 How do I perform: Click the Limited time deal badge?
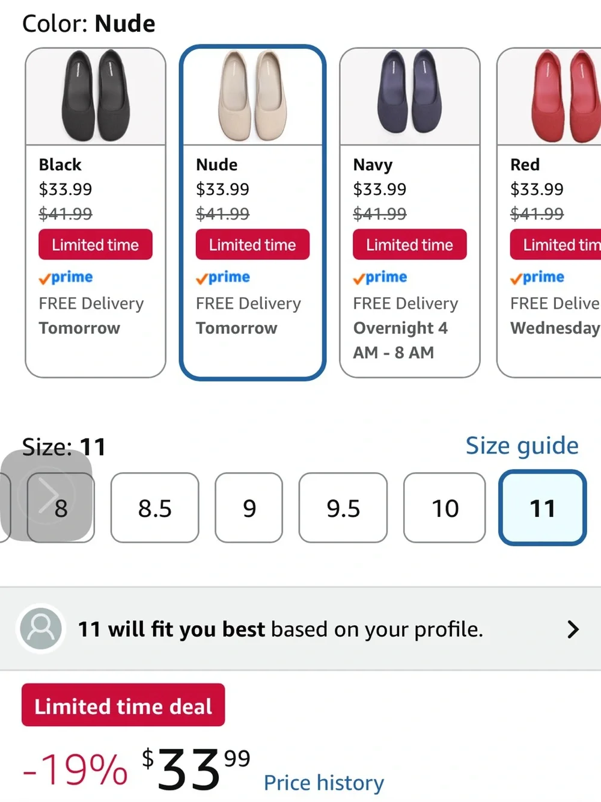(x=123, y=705)
